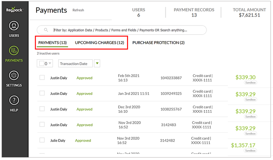
Task: Click the Regpack logo
Action: (x=14, y=10)
